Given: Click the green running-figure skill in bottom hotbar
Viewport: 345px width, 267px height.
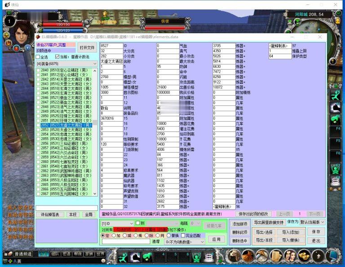Looking at the screenshot, I should 123,257.
